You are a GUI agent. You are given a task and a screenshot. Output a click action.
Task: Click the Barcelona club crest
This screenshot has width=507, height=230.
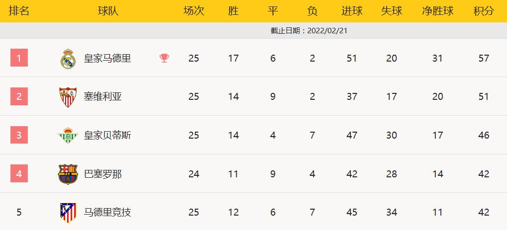point(68,174)
